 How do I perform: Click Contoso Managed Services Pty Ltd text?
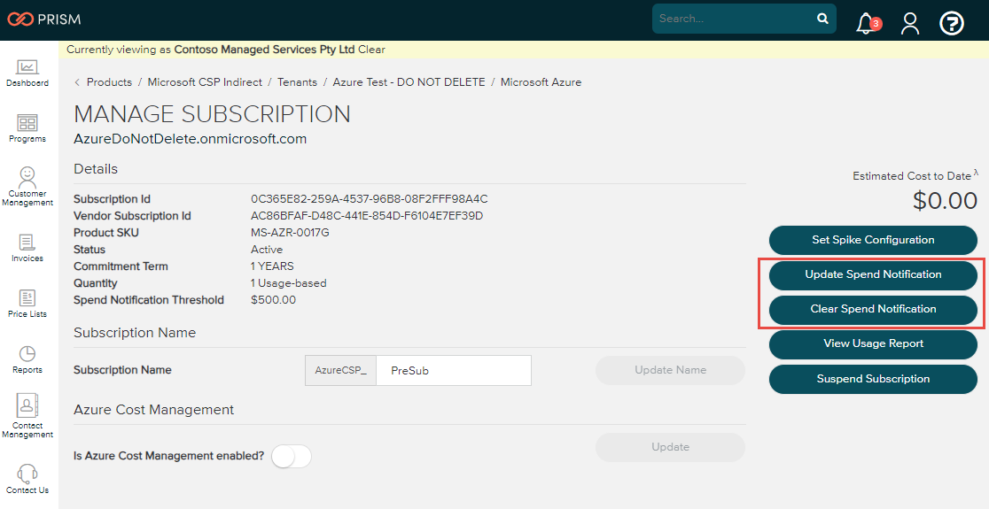tap(265, 50)
